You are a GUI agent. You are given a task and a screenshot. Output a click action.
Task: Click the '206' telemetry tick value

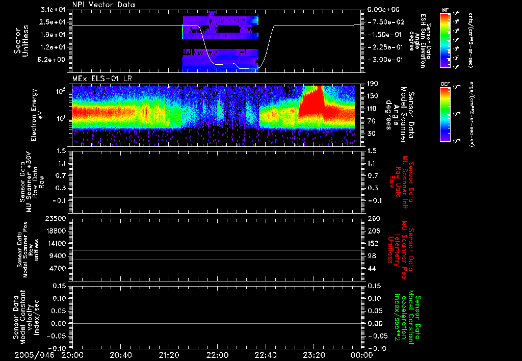[x=373, y=231]
